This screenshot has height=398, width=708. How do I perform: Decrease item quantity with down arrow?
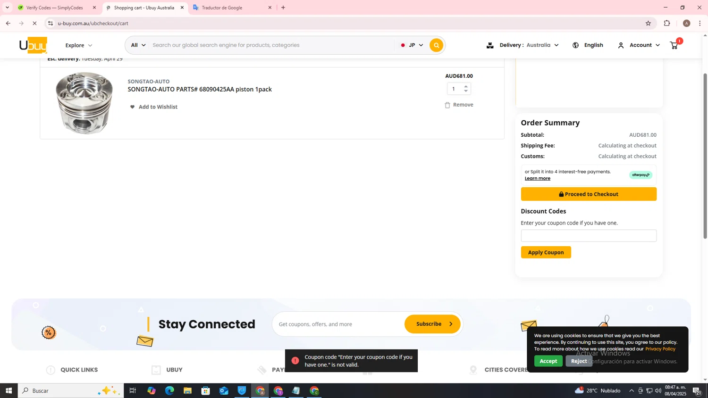click(466, 91)
